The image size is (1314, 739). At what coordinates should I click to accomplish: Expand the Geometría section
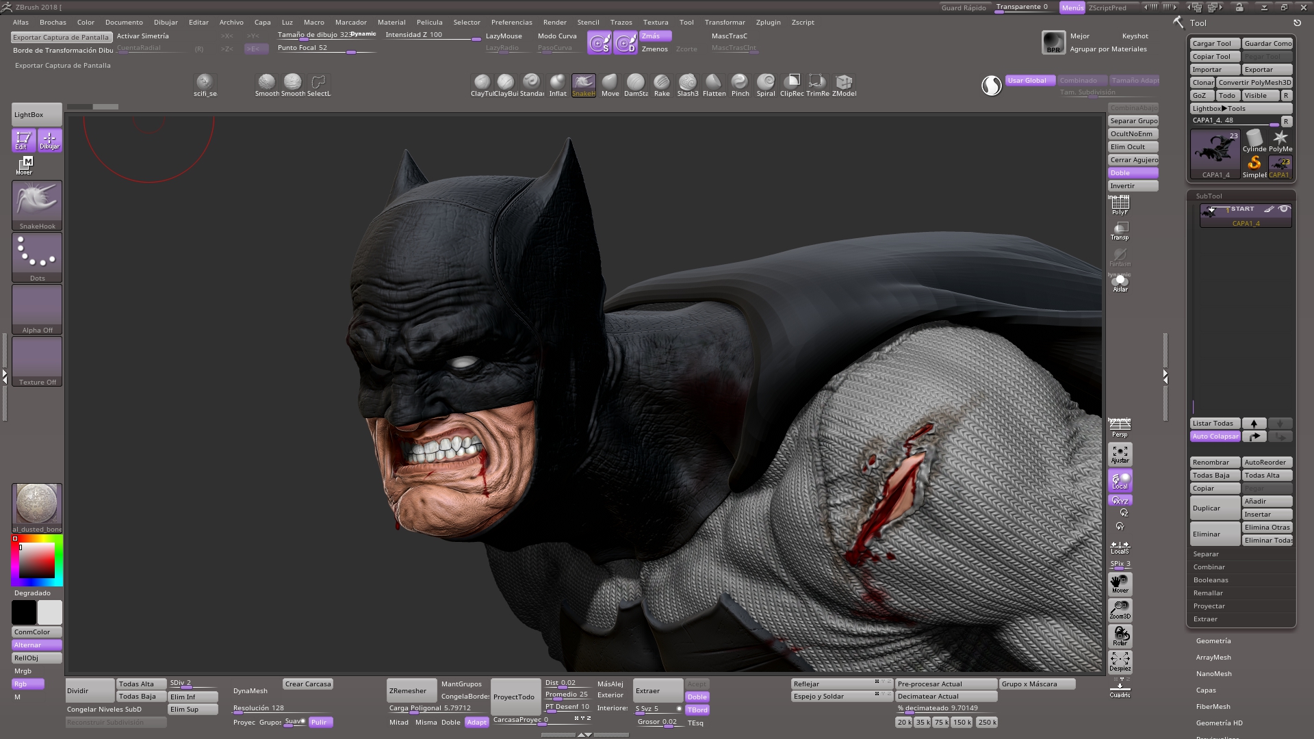point(1213,641)
